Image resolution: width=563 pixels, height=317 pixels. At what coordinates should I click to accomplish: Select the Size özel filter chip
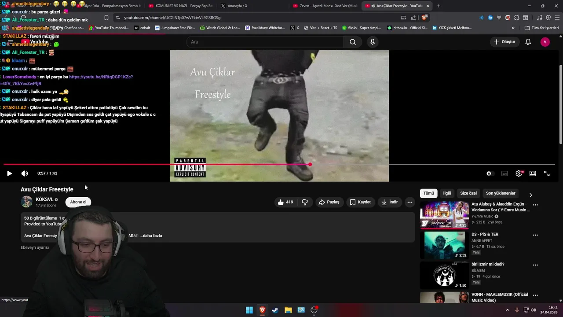pos(468,193)
